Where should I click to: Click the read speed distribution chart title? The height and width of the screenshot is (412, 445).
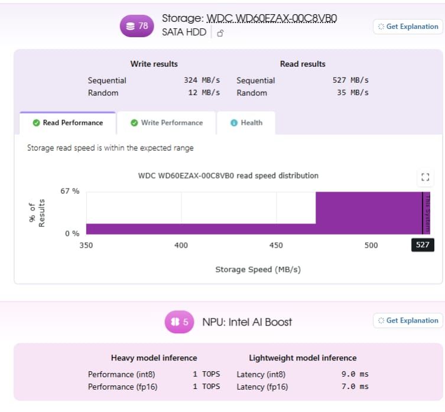(228, 176)
